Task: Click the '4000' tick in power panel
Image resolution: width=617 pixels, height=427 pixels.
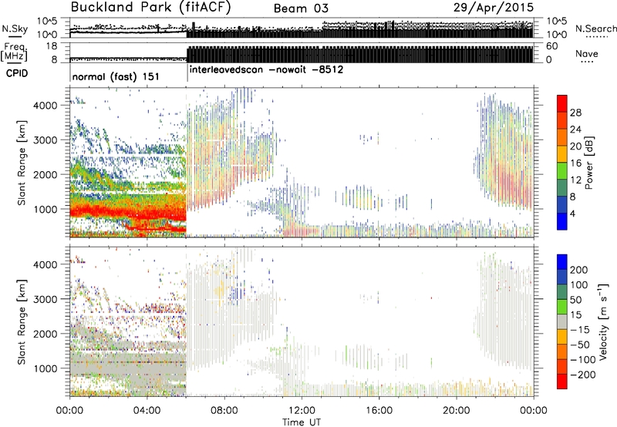Action: tap(45, 106)
